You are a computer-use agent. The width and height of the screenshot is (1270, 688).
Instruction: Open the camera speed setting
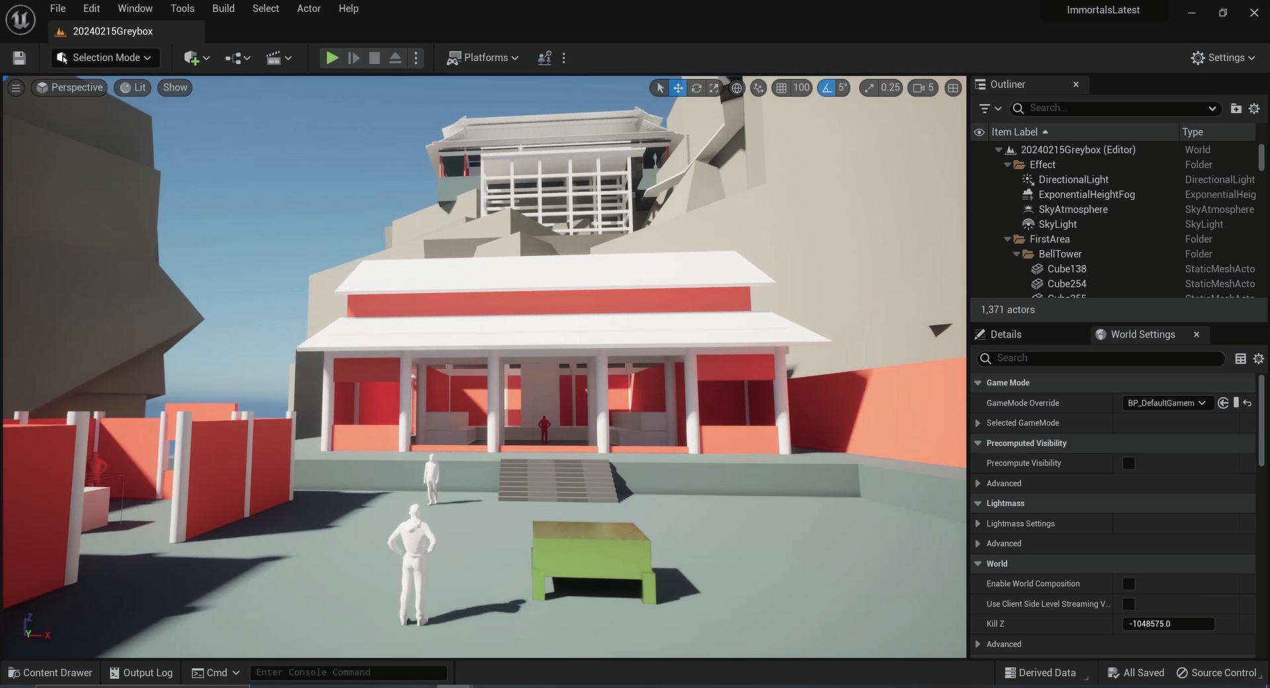923,87
